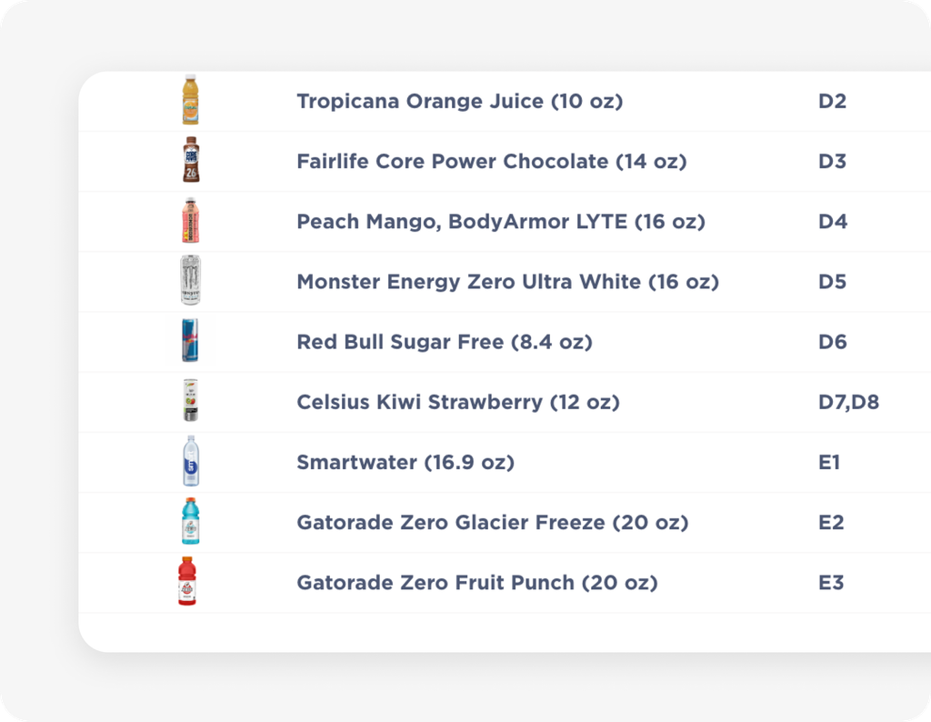Click the Smartwater bottle image
931x722 pixels.
click(190, 462)
